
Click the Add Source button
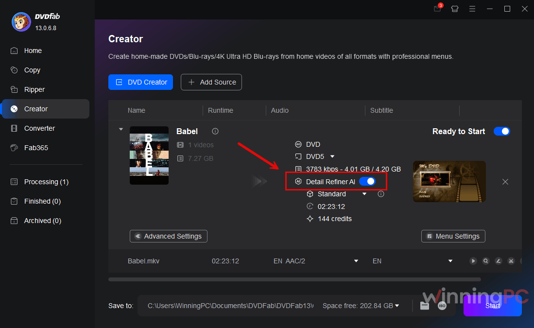[211, 82]
